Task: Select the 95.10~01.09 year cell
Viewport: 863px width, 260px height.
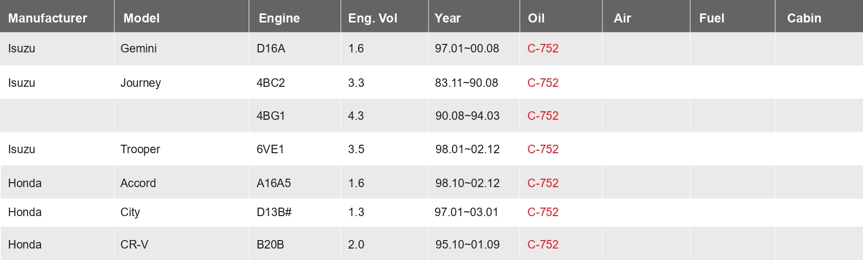Action: click(x=467, y=245)
